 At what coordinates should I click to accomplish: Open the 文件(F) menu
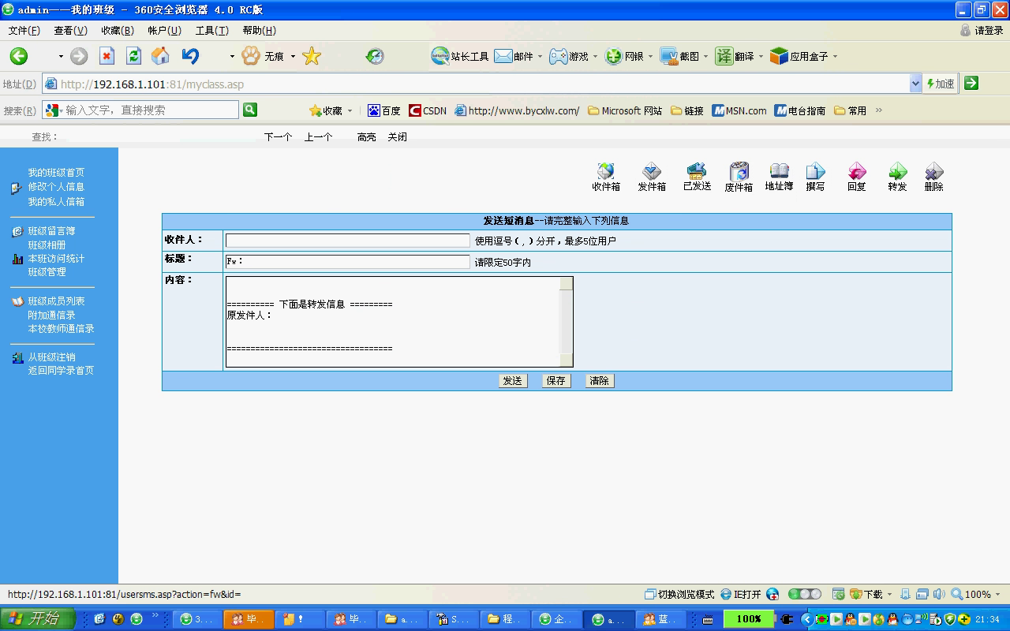[x=24, y=31]
